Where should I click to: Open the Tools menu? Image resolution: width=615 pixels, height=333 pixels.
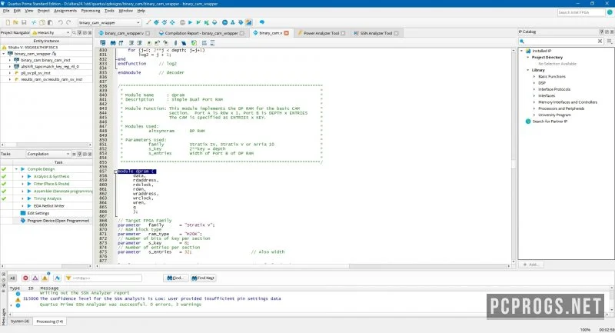pos(109,11)
